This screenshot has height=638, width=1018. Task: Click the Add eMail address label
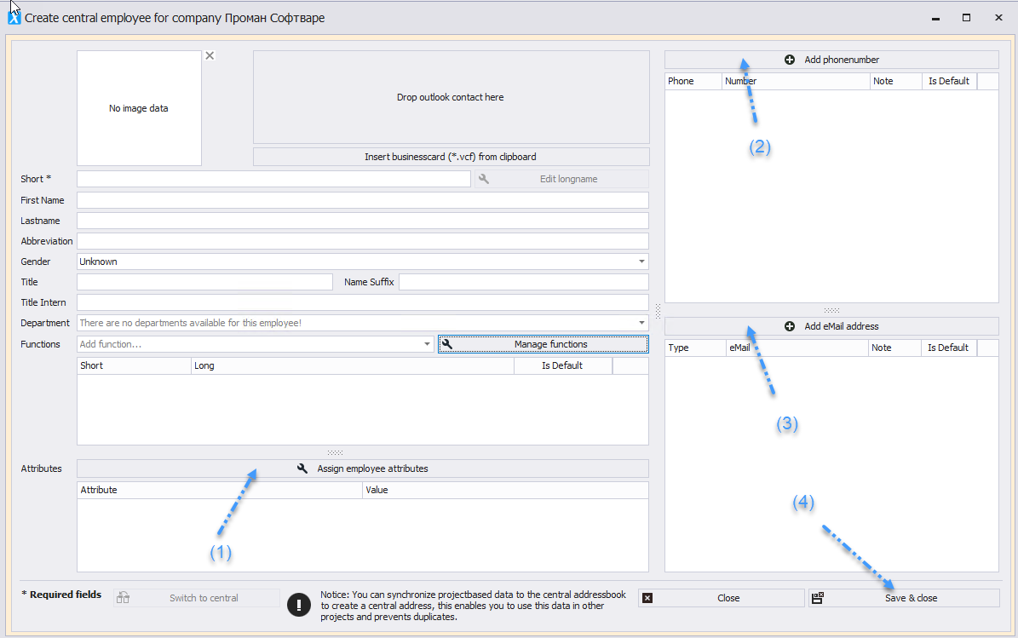click(x=842, y=326)
